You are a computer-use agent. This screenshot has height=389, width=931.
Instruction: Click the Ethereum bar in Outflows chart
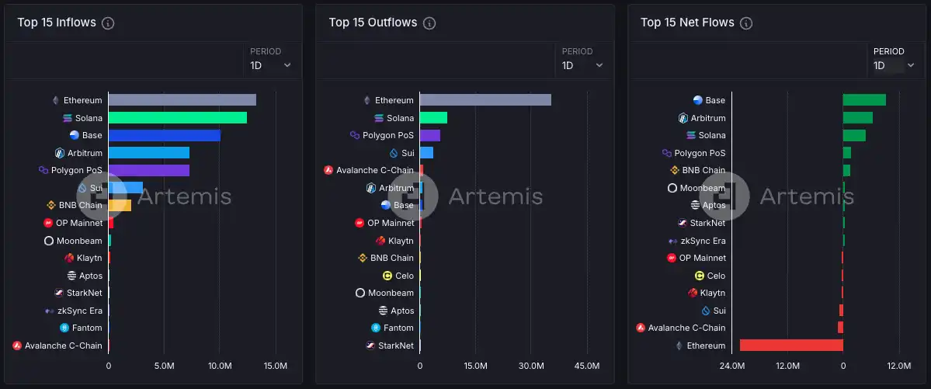pos(485,100)
